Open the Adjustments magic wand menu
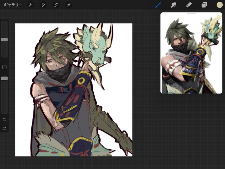 tap(43, 5)
